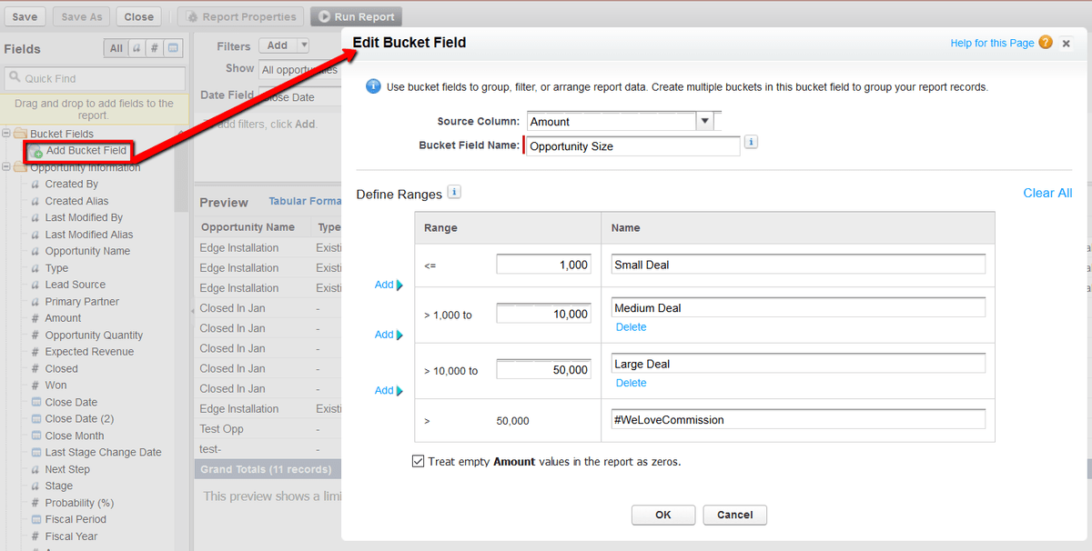1092x551 pixels.
Task: Click the info icon next to Define Ranges
Action: (x=454, y=192)
